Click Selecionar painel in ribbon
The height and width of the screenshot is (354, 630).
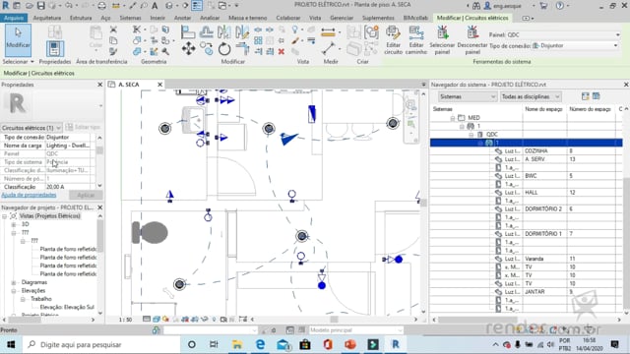[x=442, y=40]
